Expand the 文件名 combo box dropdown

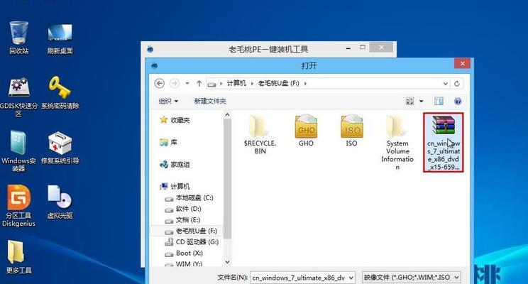click(351, 278)
